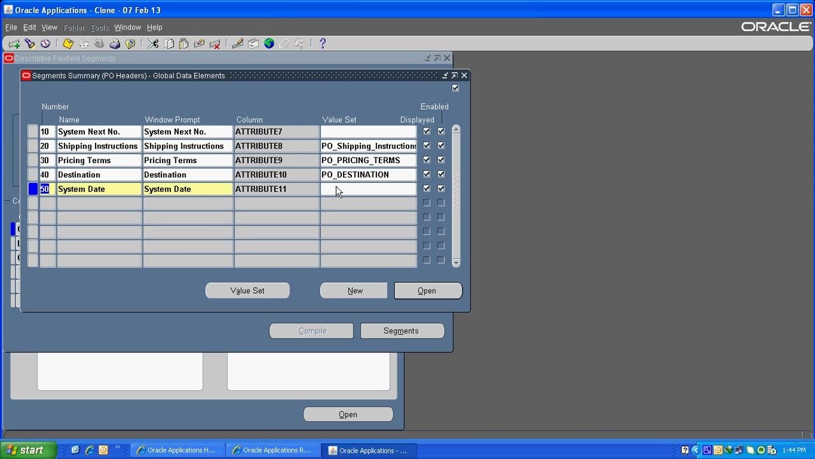Screen dimensions: 815x459
Task: Toggle Displayed checkbox for Destination row
Action: (427, 174)
